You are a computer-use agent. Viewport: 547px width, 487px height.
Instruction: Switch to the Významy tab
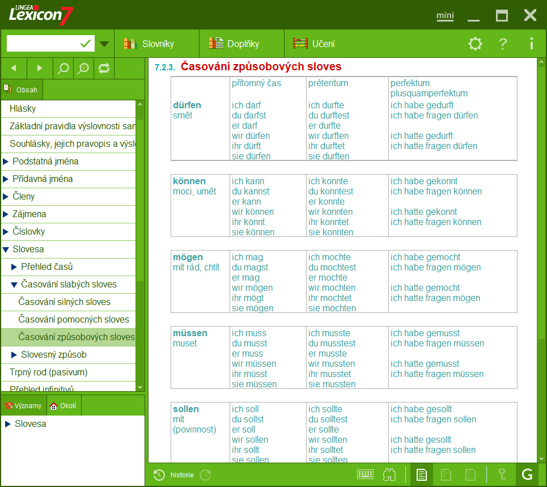tap(23, 405)
